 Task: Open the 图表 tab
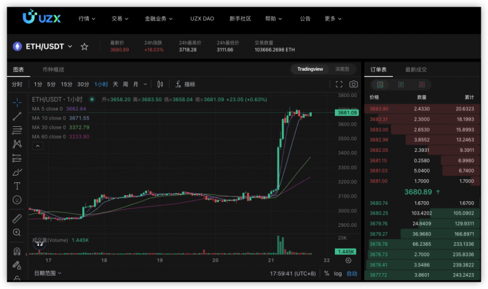coord(18,70)
